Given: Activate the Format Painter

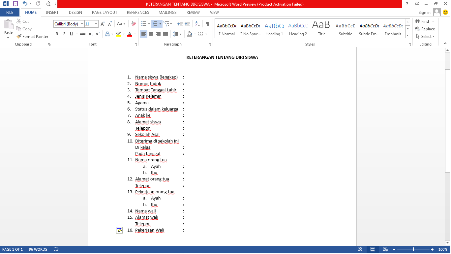Looking at the screenshot, I should point(32,37).
